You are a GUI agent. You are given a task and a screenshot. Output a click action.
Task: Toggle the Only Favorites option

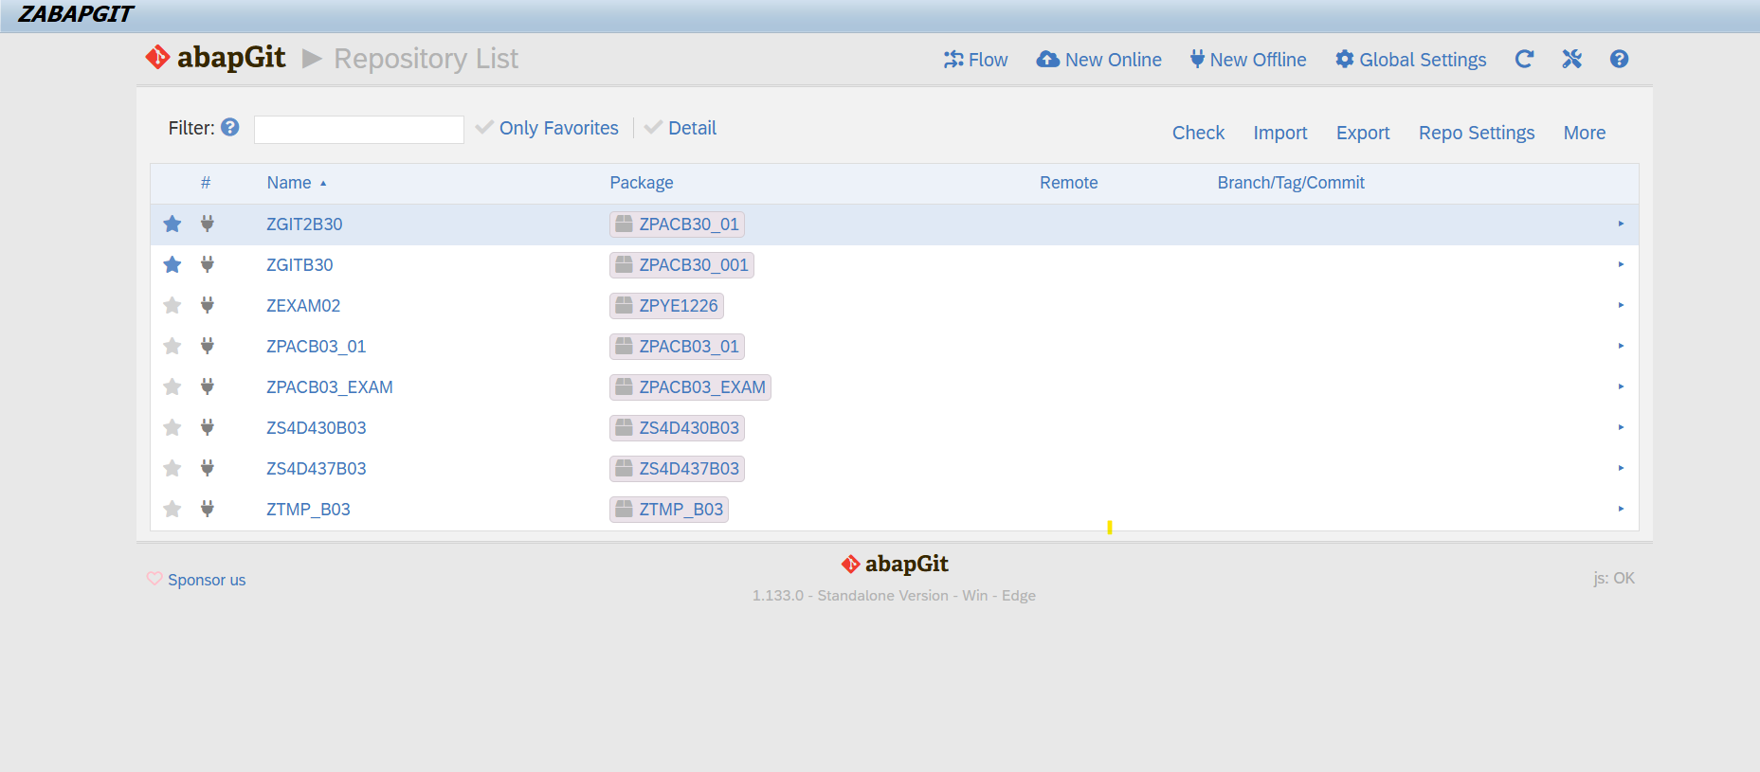(x=548, y=128)
